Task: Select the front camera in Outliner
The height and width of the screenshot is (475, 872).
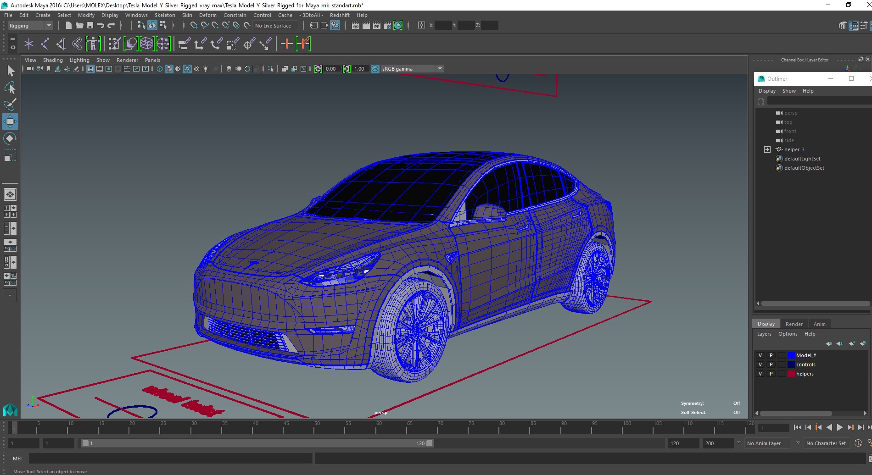Action: coord(790,131)
